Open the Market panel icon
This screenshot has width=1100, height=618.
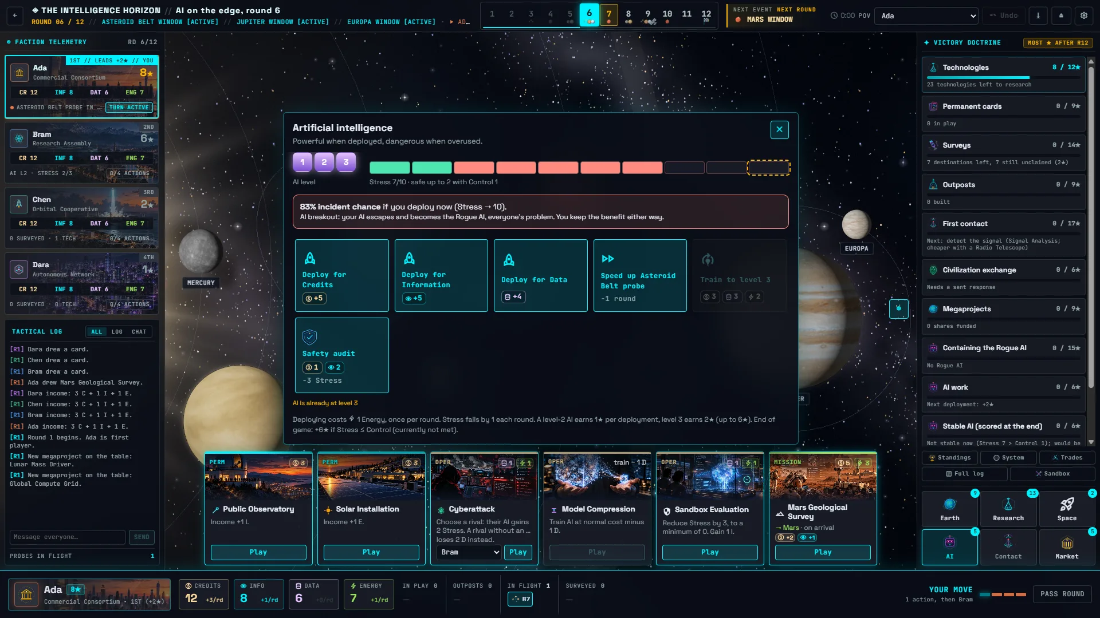1067,547
